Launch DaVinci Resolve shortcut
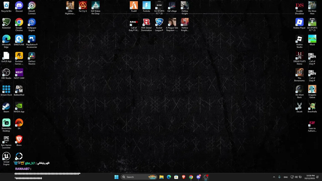322x181 pixels. point(32,58)
